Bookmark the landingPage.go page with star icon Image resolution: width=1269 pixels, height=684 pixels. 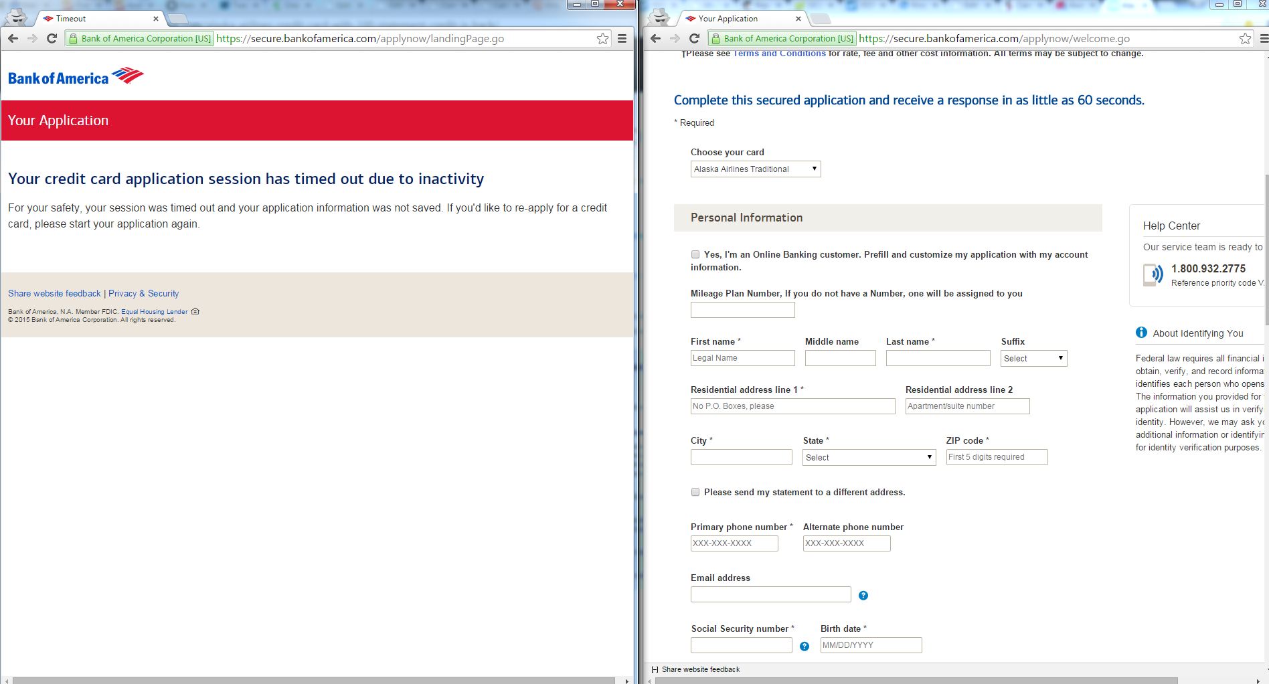tap(602, 39)
